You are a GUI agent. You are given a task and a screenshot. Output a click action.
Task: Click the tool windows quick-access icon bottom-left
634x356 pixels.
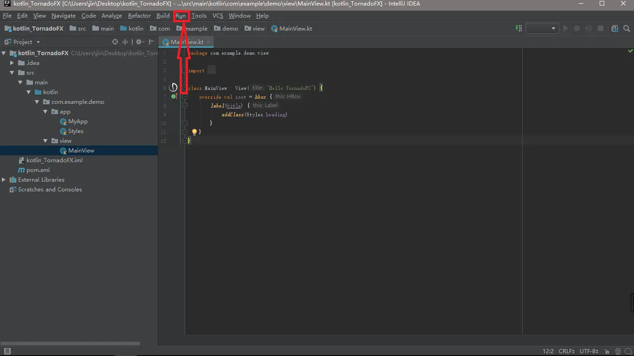pos(7,351)
